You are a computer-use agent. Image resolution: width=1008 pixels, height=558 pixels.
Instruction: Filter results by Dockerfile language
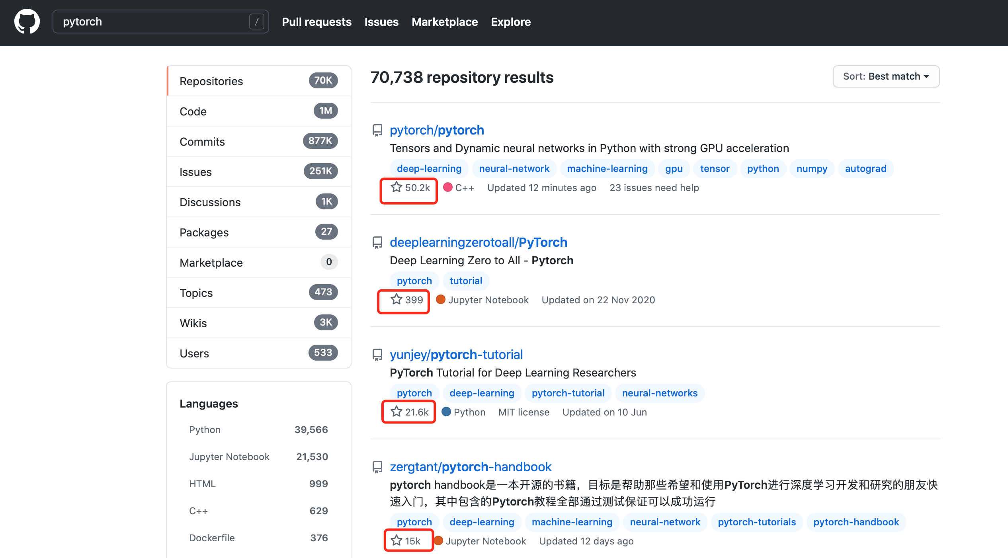click(259, 538)
